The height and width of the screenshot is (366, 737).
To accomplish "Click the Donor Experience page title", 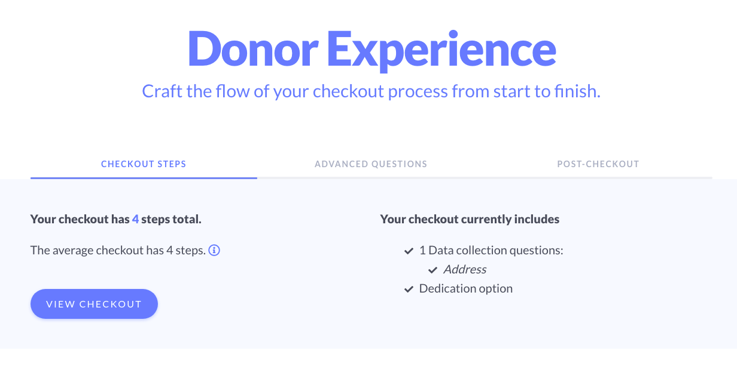I will point(371,49).
